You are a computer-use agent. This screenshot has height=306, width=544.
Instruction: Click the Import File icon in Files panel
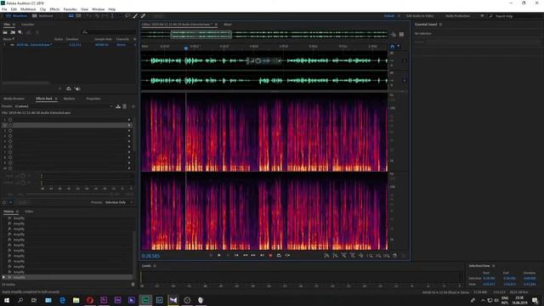(13, 32)
